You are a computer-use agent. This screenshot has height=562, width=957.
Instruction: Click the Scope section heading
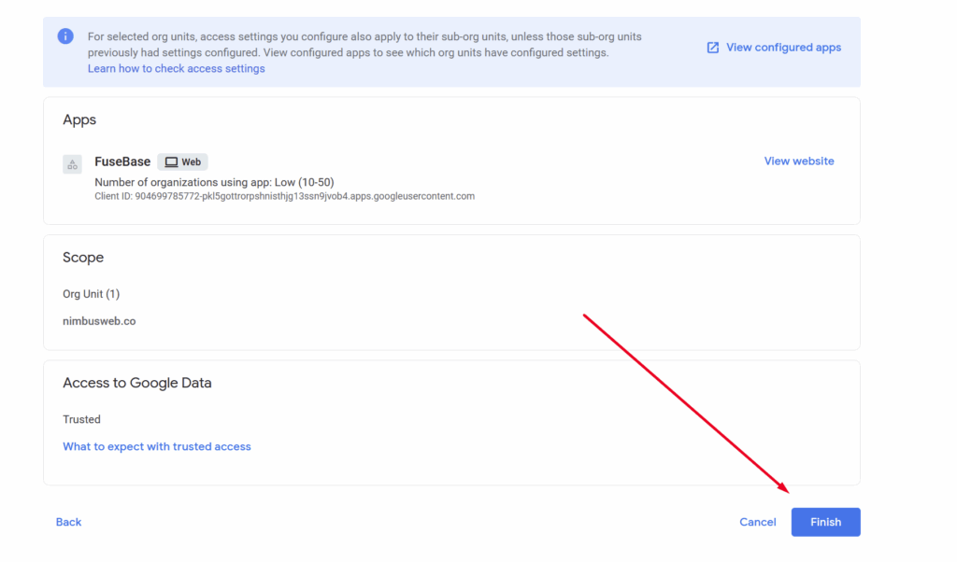click(83, 258)
